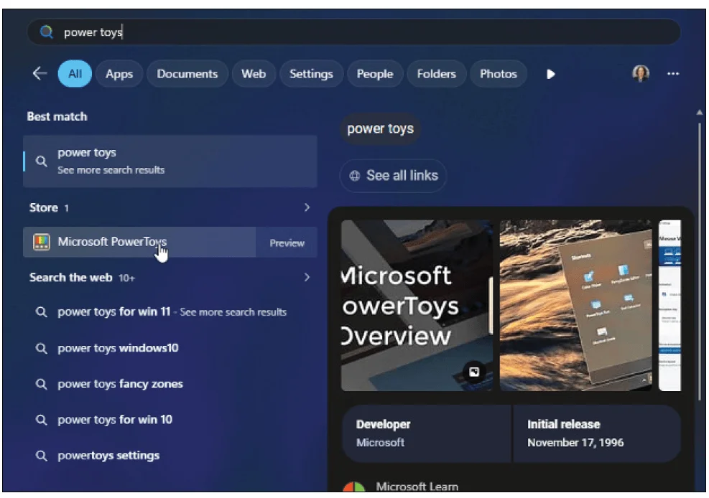The image size is (709, 498).
Task: Click the 'power toys' query chip
Action: [380, 128]
